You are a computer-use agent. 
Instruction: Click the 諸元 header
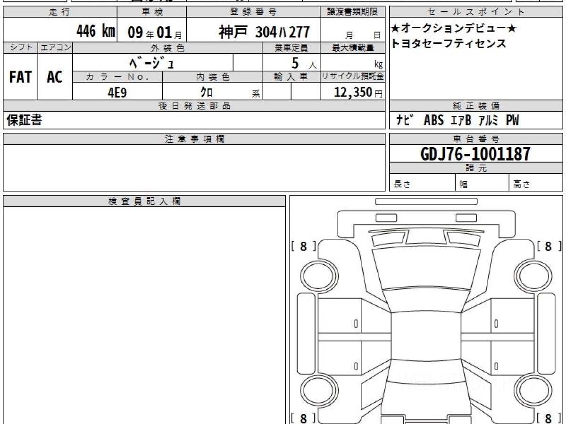(x=476, y=168)
